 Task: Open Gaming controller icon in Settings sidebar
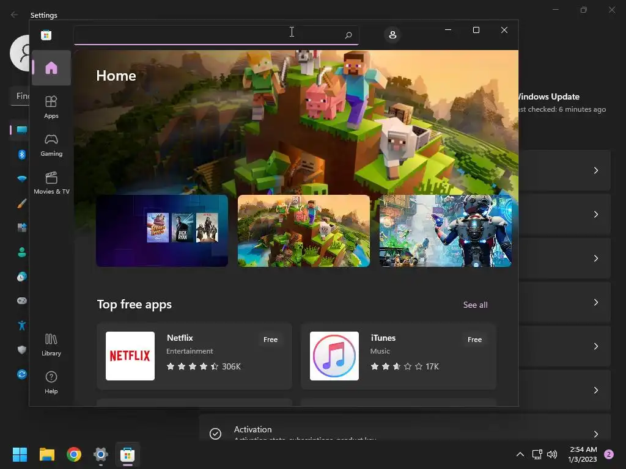(21, 300)
